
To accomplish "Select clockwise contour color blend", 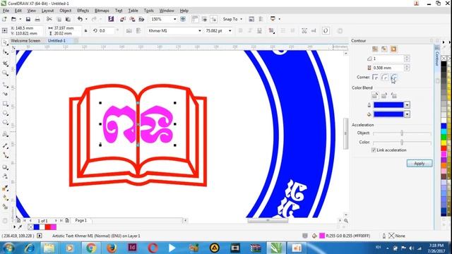I will (384, 95).
